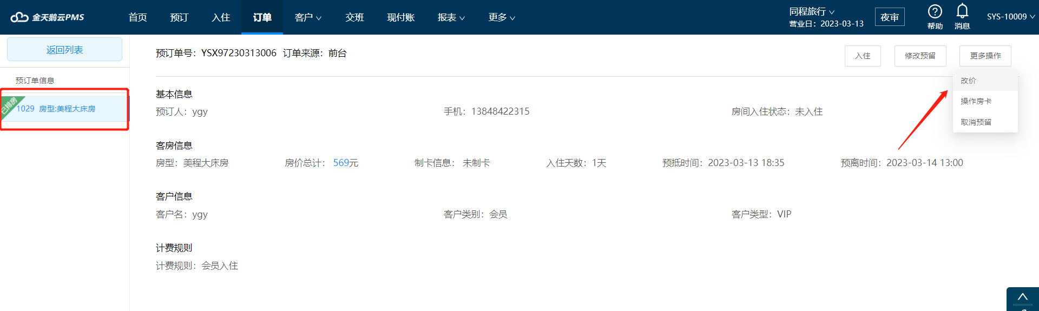Click the 订单来源 前台 text

point(315,53)
